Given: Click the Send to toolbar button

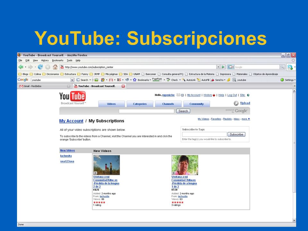Looking at the screenshot, I should pyautogui.click(x=217, y=80).
